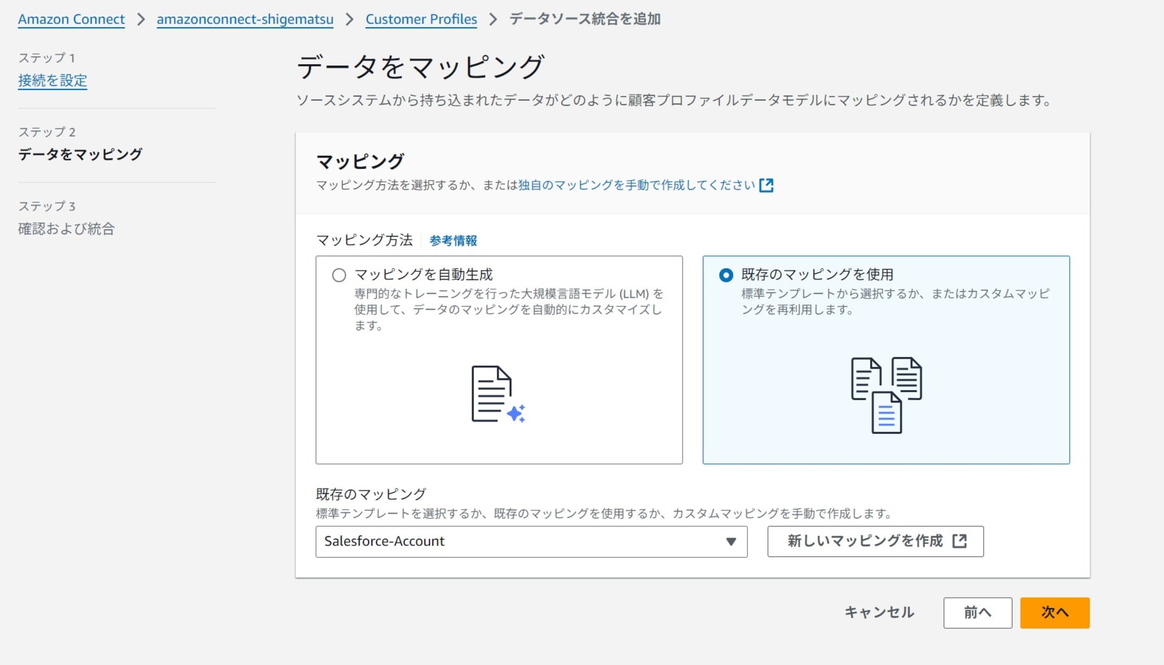
Task: Click the dropdown arrow of existing mapping selector
Action: tap(731, 542)
